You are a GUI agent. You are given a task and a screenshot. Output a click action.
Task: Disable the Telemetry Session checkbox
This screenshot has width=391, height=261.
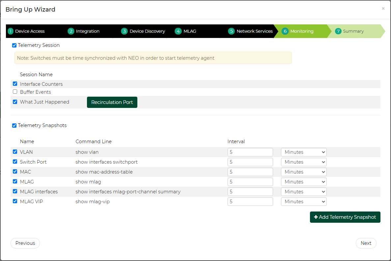point(14,46)
